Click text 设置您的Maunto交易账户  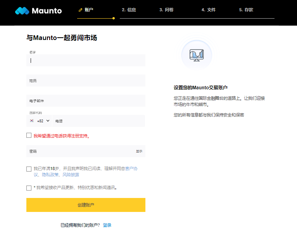(x=200, y=88)
